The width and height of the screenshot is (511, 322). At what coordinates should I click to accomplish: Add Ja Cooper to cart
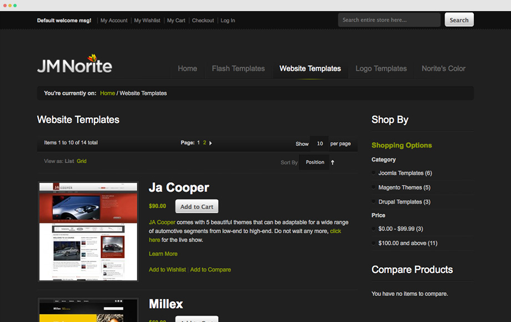pyautogui.click(x=197, y=207)
